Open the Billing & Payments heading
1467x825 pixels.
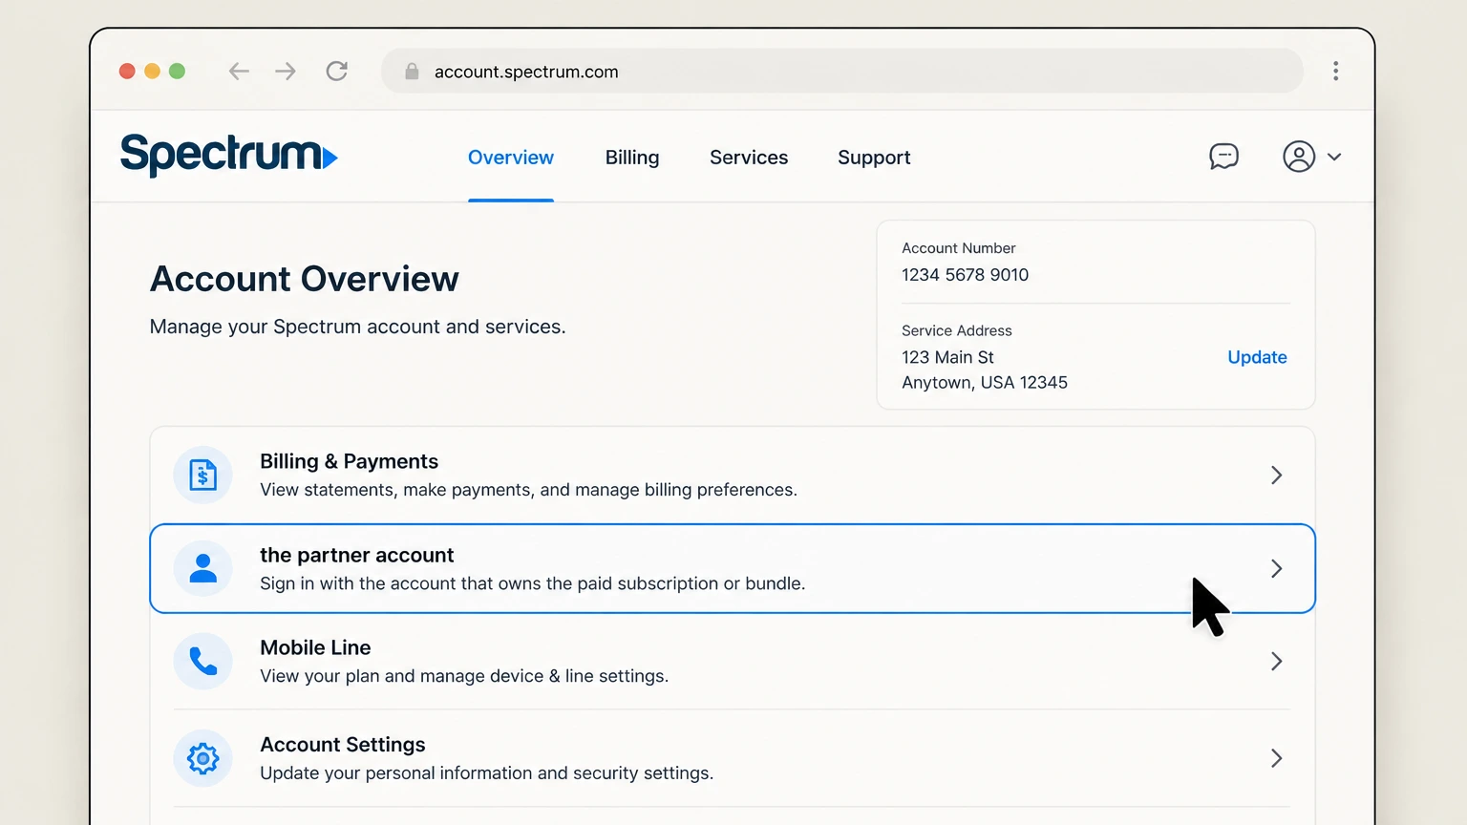(x=349, y=461)
